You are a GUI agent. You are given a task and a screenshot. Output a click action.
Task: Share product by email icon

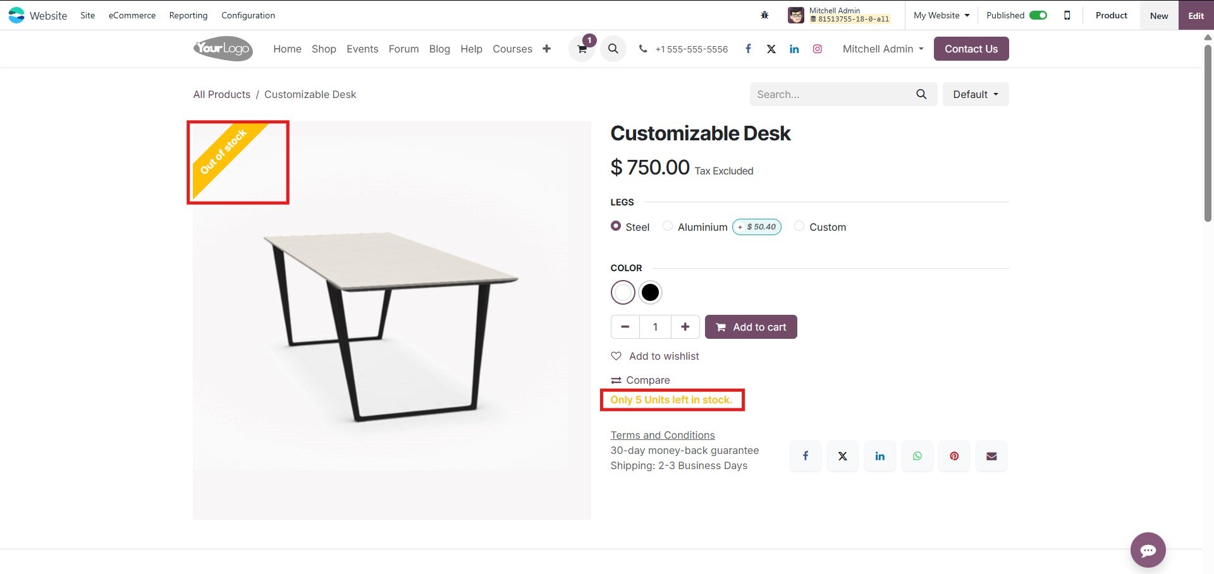(991, 456)
